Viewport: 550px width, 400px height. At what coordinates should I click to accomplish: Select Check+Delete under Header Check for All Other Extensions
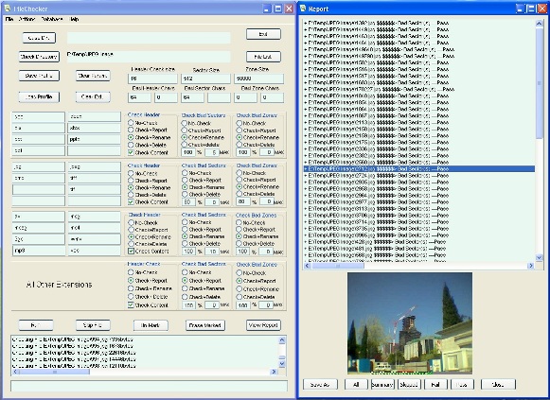131,297
